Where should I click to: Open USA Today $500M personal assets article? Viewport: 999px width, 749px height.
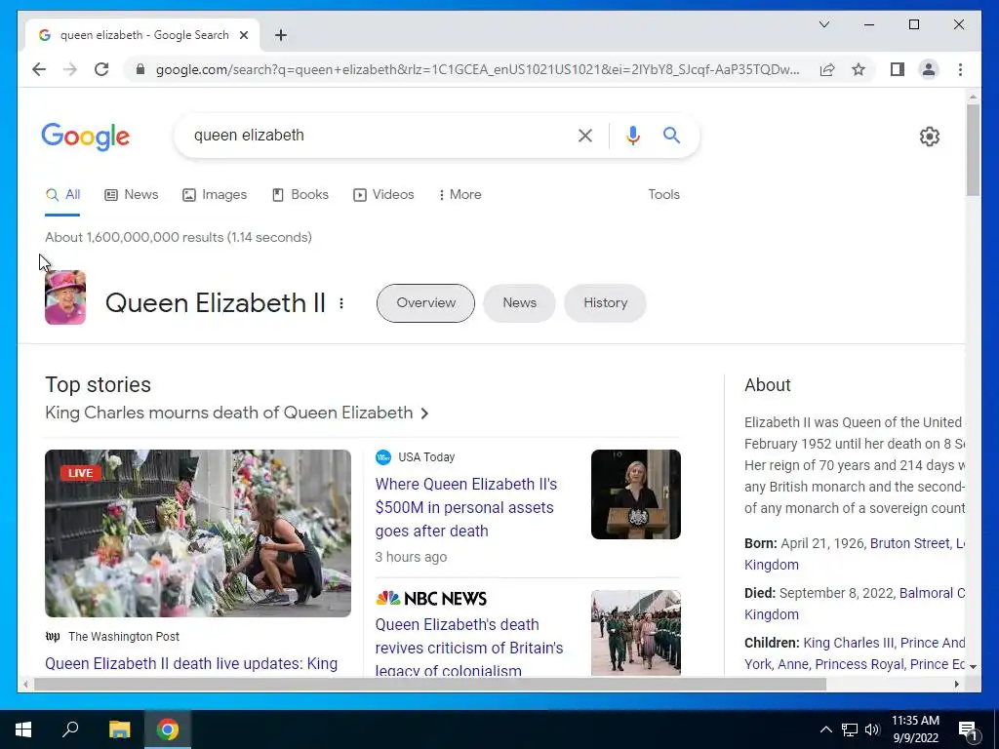point(465,507)
